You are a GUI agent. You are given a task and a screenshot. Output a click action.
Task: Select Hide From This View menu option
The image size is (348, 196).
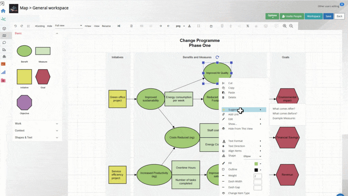click(240, 129)
